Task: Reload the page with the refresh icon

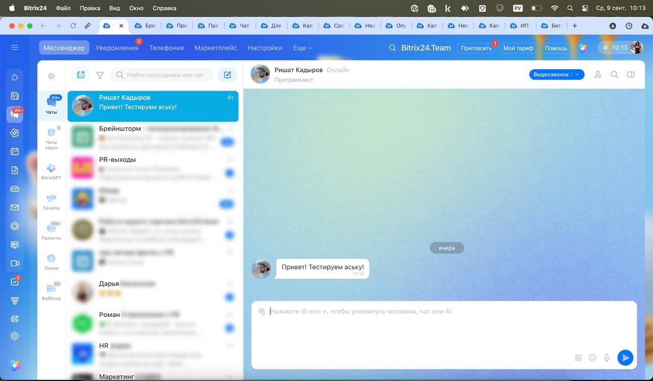Action: (73, 25)
